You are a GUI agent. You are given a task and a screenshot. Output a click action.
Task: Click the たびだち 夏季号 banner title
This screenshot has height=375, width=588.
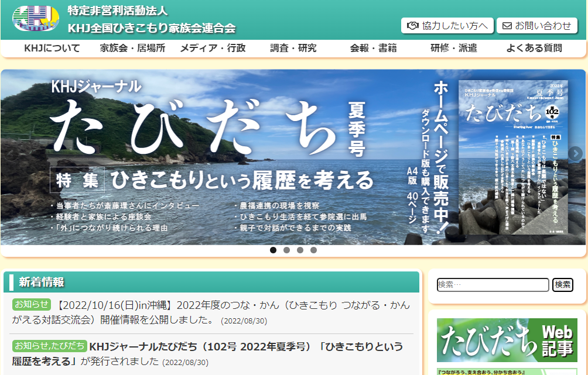pos(193,128)
